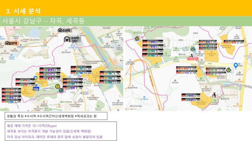Select the 평균 매매 가격은 10~15억 line

(x=32, y=126)
